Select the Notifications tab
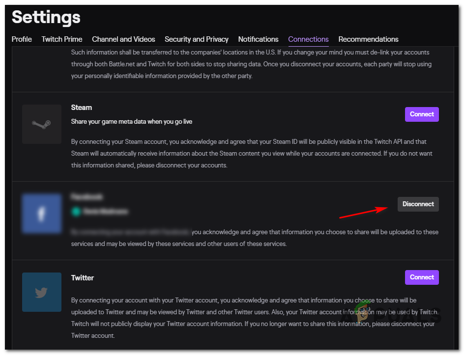The height and width of the screenshot is (355, 464). (258, 39)
